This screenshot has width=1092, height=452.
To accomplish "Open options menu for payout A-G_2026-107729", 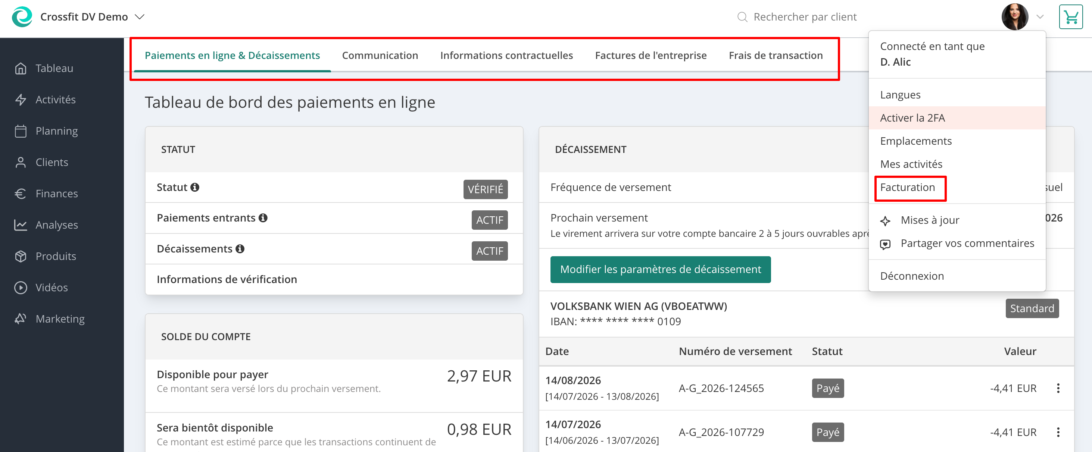I will click(1058, 432).
